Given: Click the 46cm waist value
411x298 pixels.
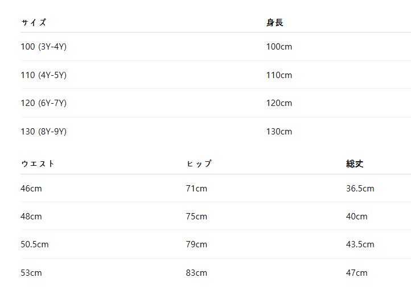Looking at the screenshot, I should pyautogui.click(x=31, y=189).
